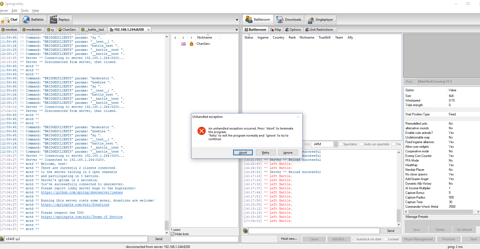Image resolution: width=480 pixels, height=249 pixels.
Task: Select the Battlelist globe icon
Action: coord(26,19)
